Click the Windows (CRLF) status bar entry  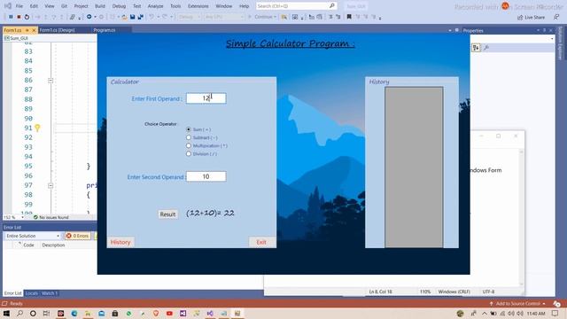454,292
